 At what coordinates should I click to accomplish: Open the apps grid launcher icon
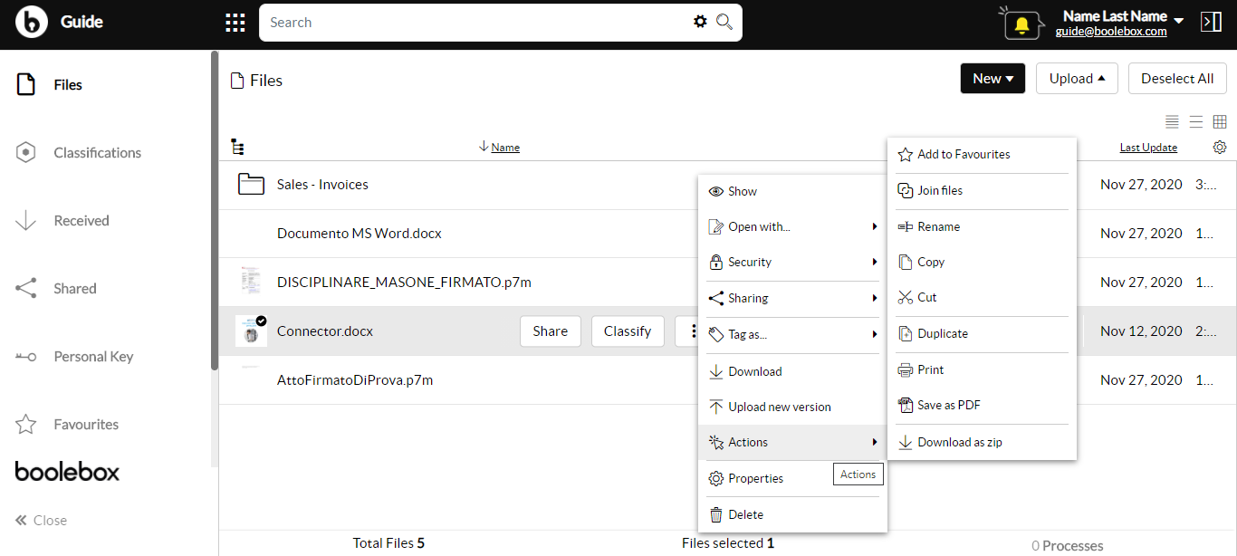(x=235, y=23)
